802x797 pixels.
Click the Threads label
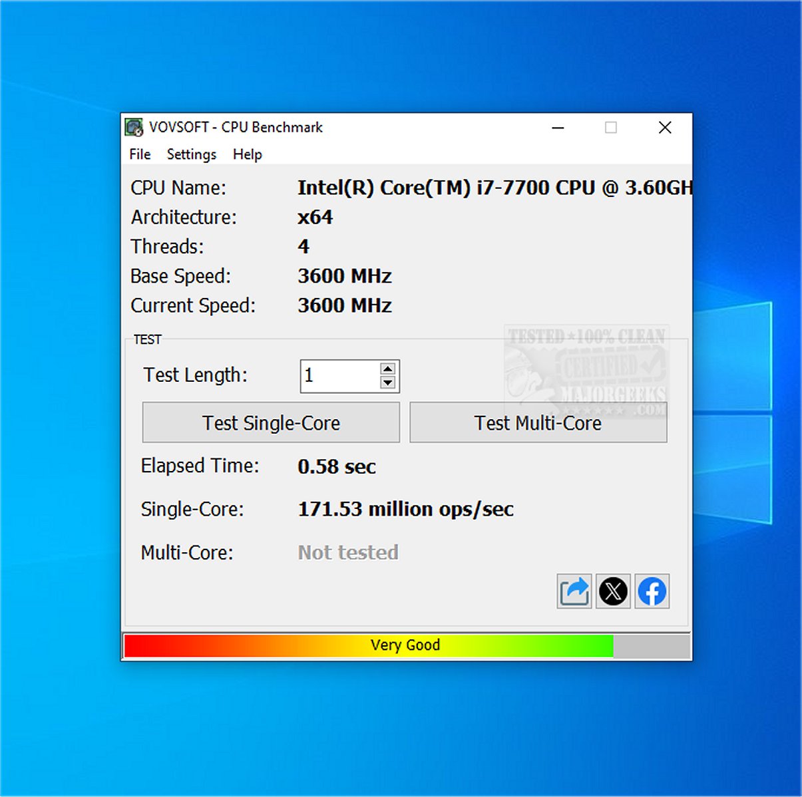point(167,247)
